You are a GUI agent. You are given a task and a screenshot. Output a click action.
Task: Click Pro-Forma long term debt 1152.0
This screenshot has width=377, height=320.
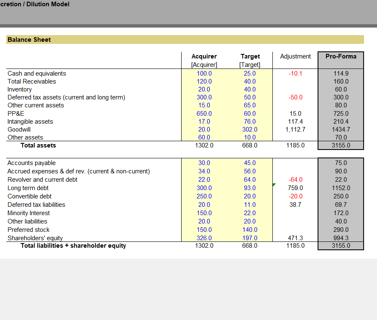(x=341, y=188)
